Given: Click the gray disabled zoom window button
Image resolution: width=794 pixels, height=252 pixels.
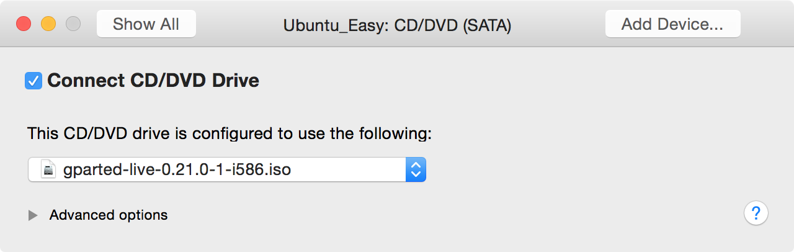Looking at the screenshot, I should click(73, 24).
